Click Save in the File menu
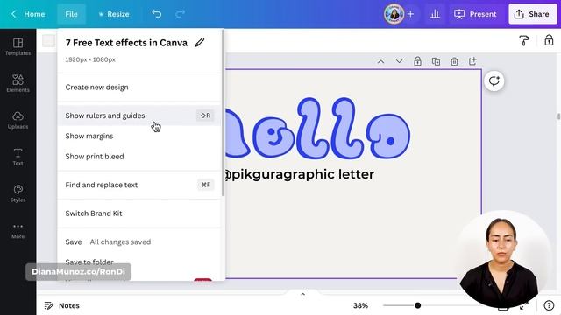The image size is (561, 315). click(x=138, y=241)
